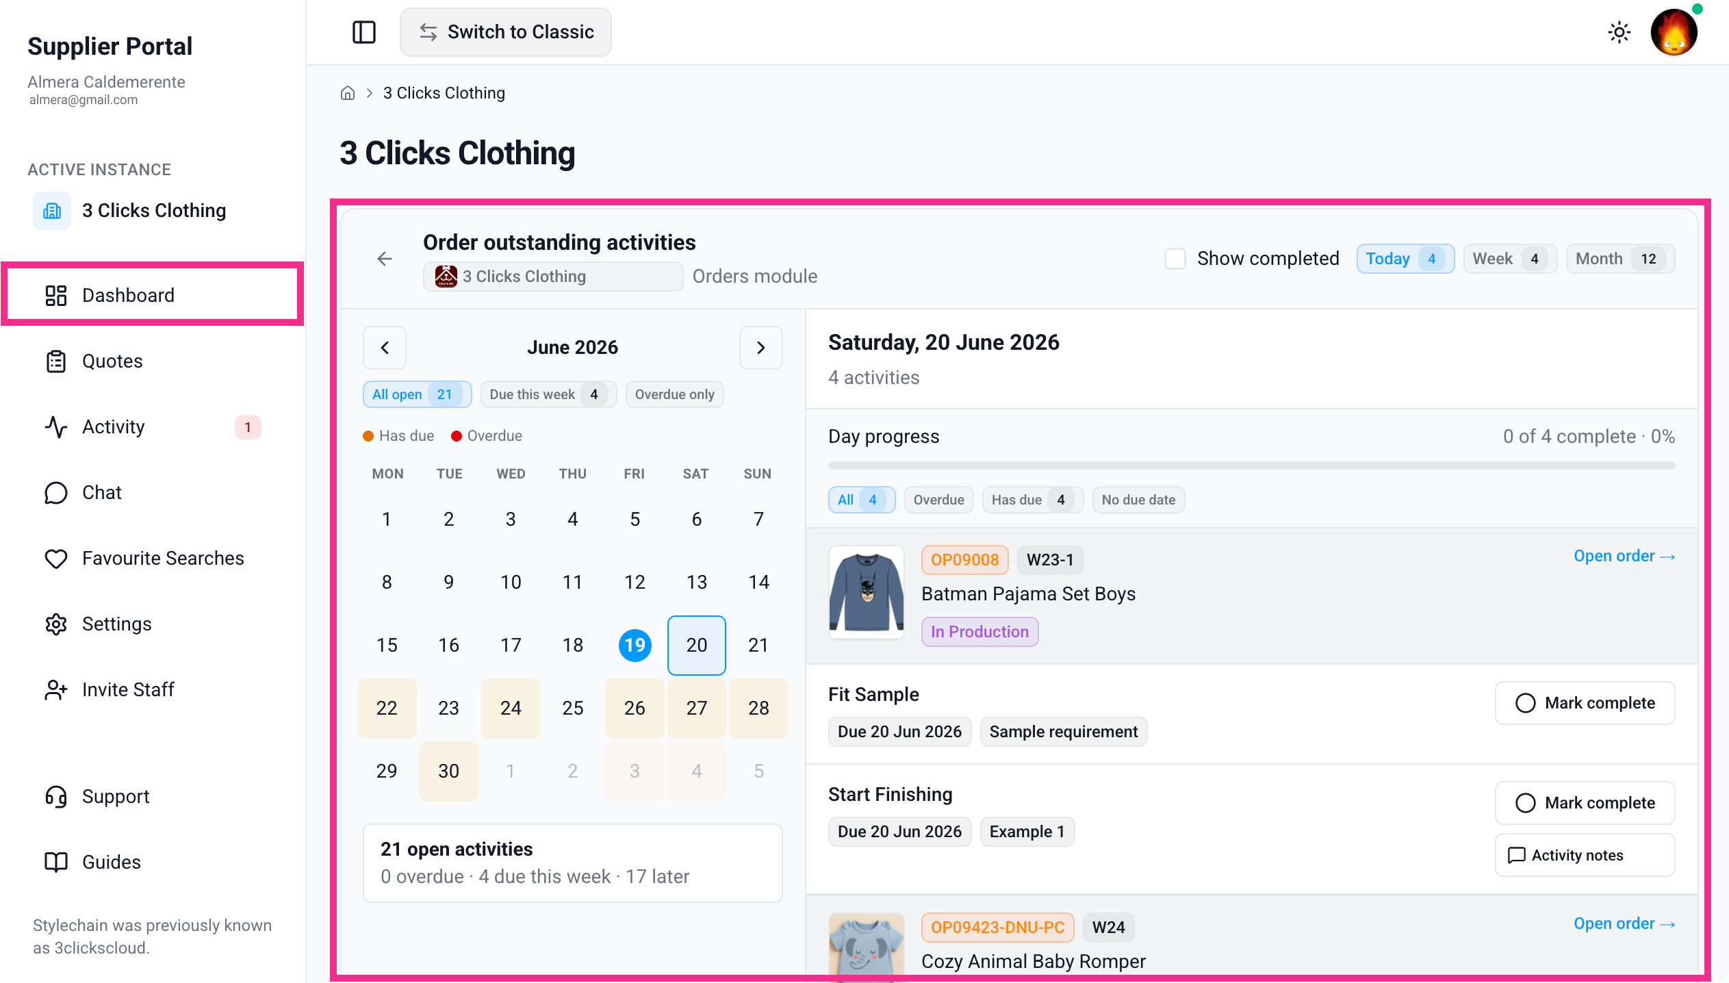Select the No due date filter chip
Image resolution: width=1729 pixels, height=983 pixels.
1138,500
